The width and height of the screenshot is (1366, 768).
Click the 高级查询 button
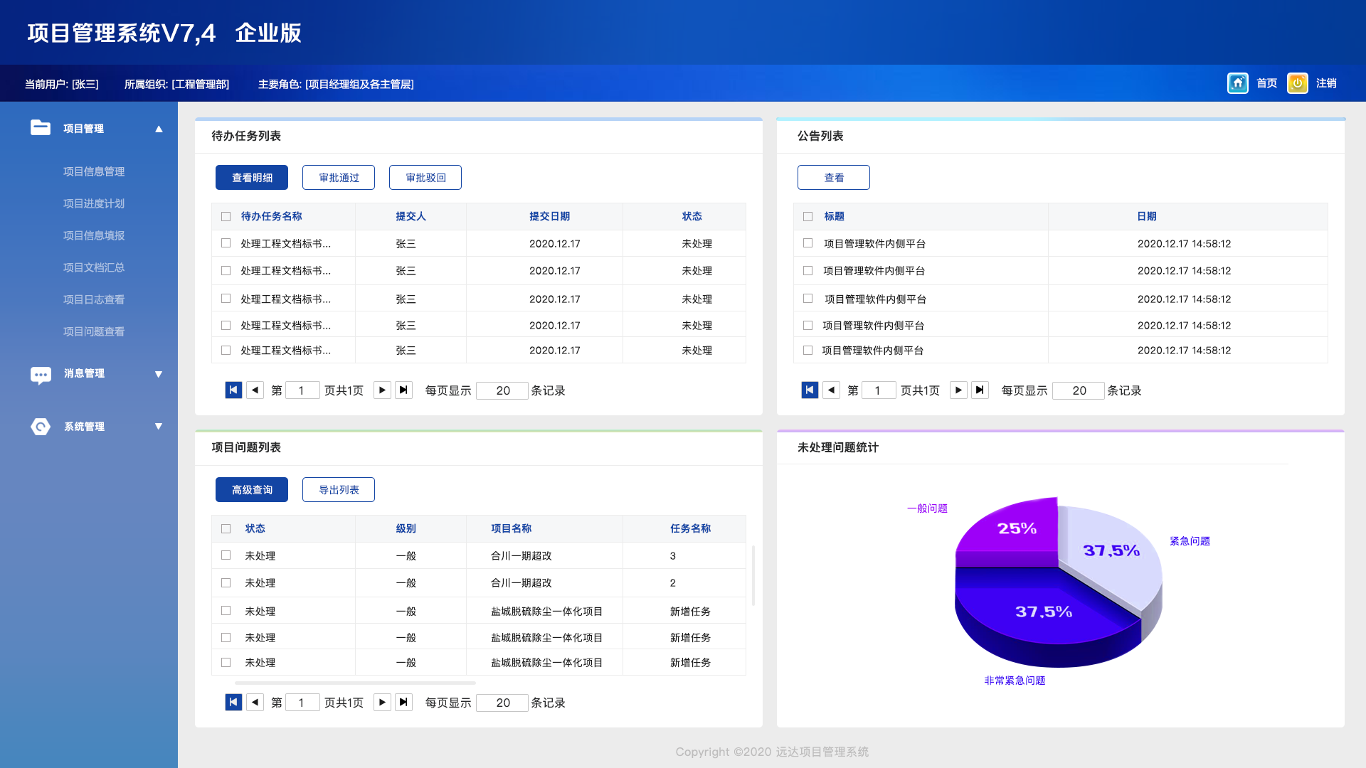coord(252,490)
